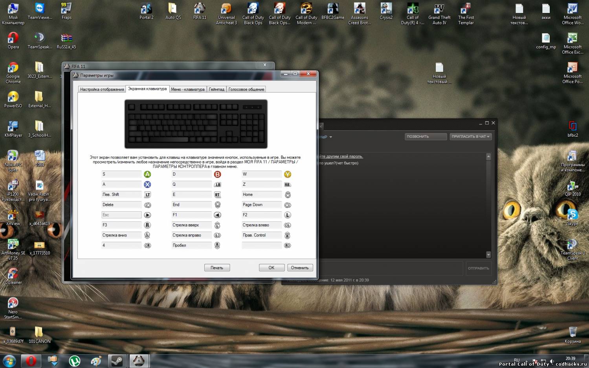The height and width of the screenshot is (368, 589).
Task: Click the Отменить button
Action: pyautogui.click(x=300, y=268)
